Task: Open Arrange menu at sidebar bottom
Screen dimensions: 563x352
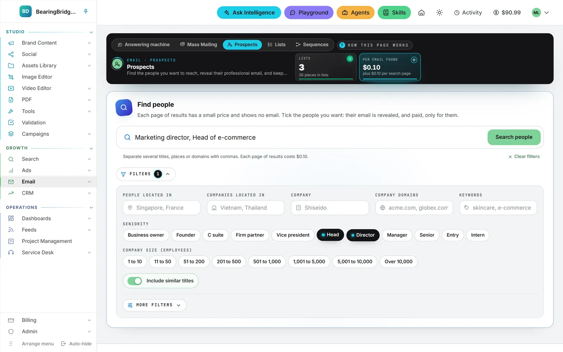Action: (x=31, y=344)
